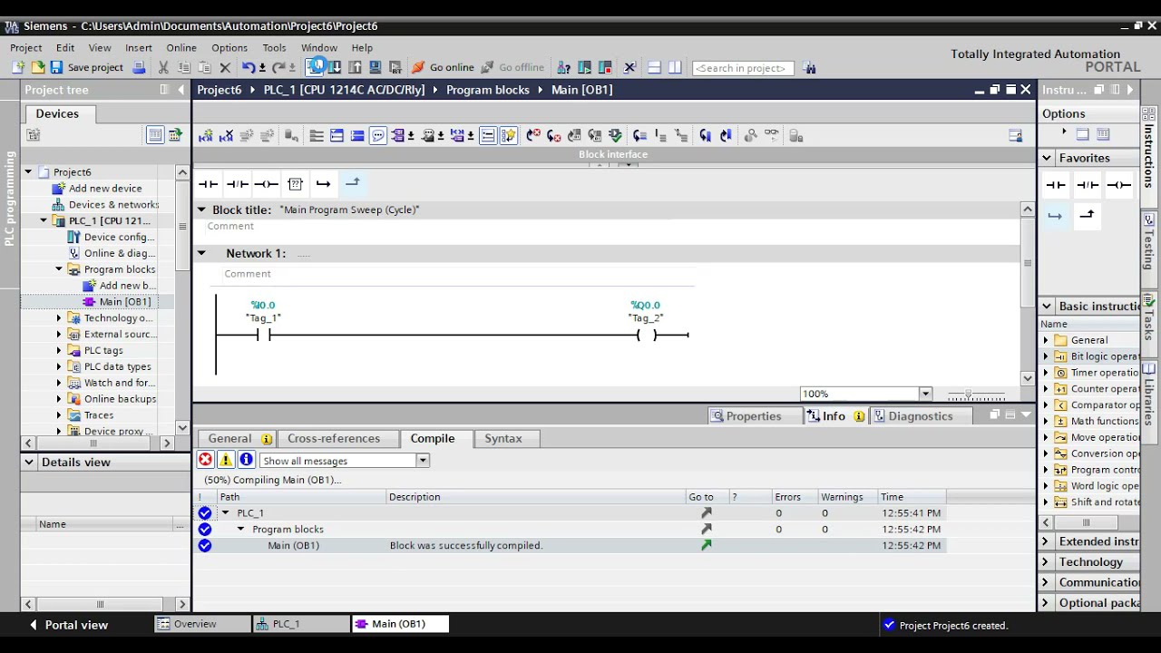Click the Cut scissors icon
Screen dimensions: 1161x653
click(x=163, y=68)
